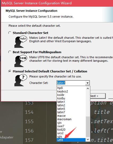
Task: Choose latin1 in the dropdown list
Action: click(71, 102)
